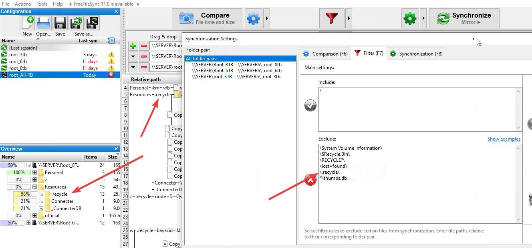Save configuration with the floppy disk icon
This screenshot has width=532, height=248.
click(x=60, y=23)
